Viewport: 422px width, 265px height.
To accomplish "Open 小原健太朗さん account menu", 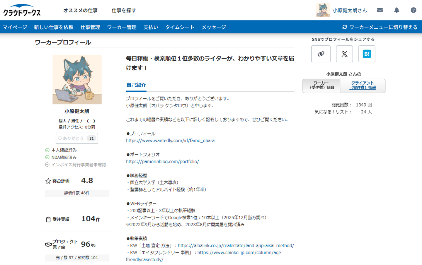I will point(350,11).
